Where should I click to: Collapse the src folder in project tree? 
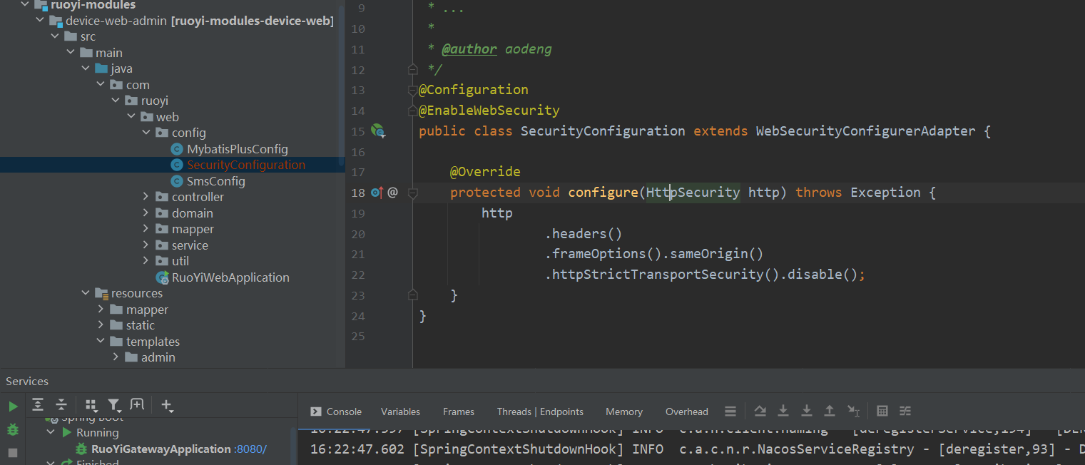pyautogui.click(x=55, y=36)
